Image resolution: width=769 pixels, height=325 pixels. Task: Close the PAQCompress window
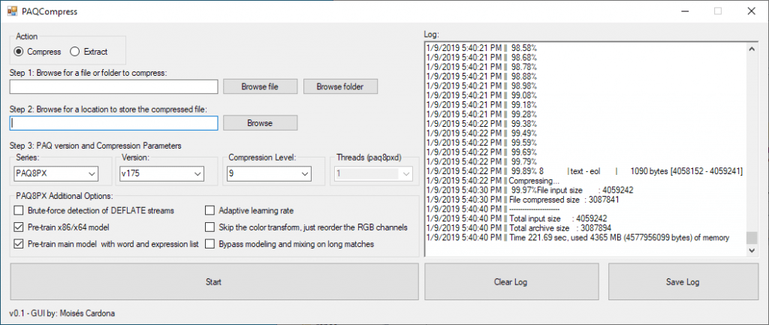(x=751, y=11)
